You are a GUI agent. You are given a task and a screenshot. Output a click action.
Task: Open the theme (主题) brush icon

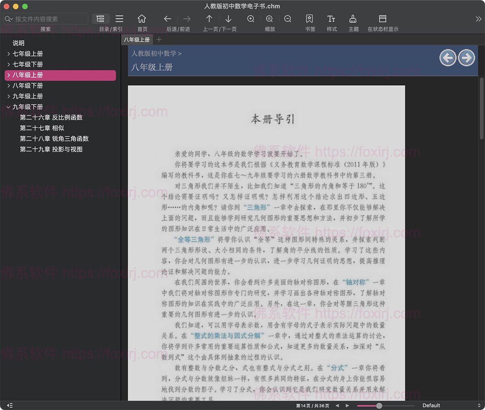pyautogui.click(x=353, y=19)
